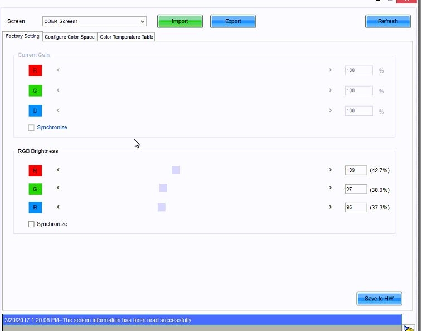This screenshot has width=422, height=331.
Task: Decrease green brightness with the left arrow
Action: pyautogui.click(x=58, y=188)
